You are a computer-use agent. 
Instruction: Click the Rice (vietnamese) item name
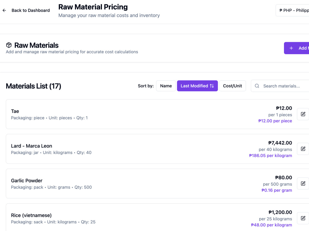31,215
